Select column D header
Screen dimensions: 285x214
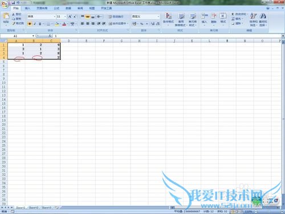[x=69, y=41]
